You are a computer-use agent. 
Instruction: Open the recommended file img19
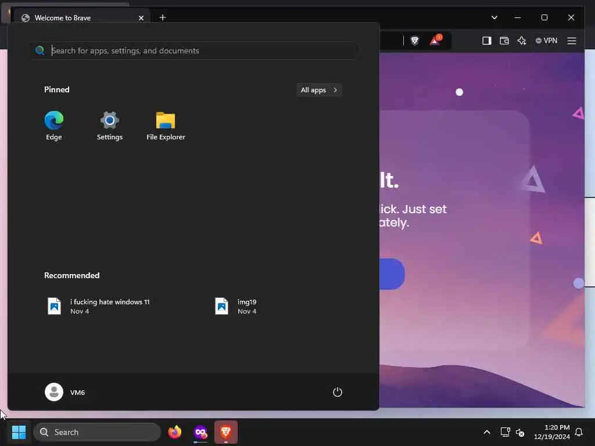pos(236,306)
